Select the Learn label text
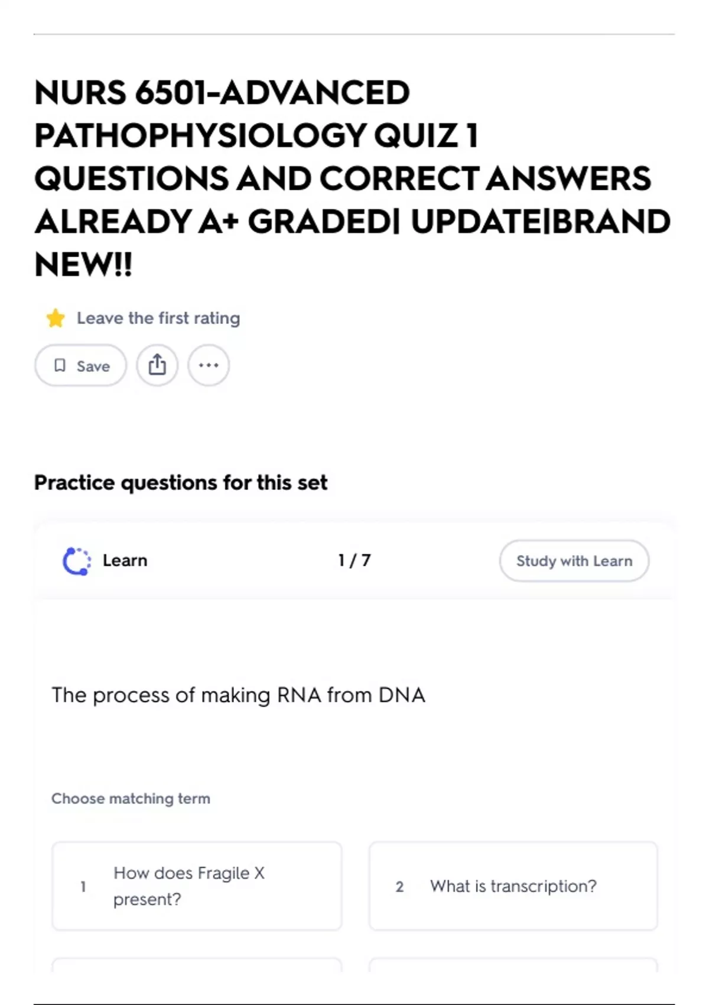 125,560
